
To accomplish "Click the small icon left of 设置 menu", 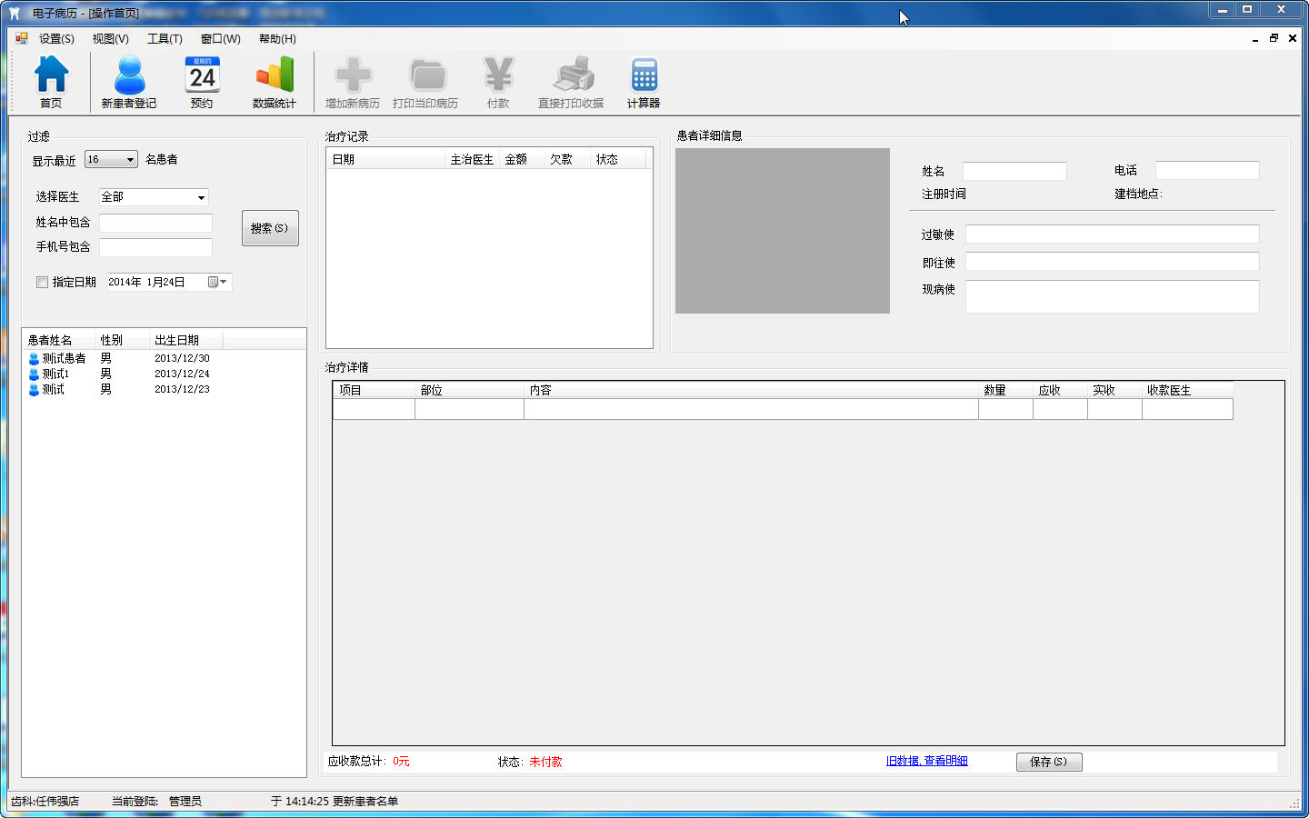I will click(x=22, y=38).
